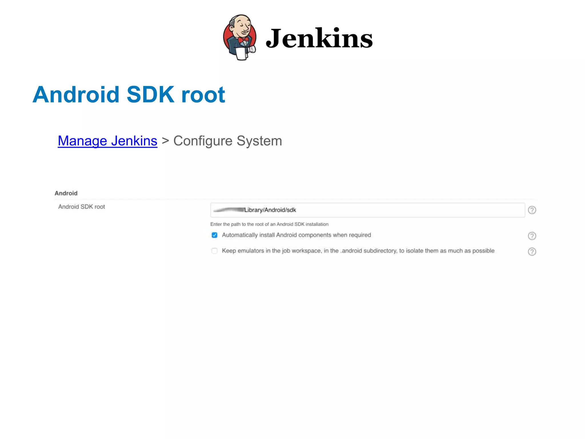Open help for automatic component install option
This screenshot has height=439, width=585.
pos(532,236)
